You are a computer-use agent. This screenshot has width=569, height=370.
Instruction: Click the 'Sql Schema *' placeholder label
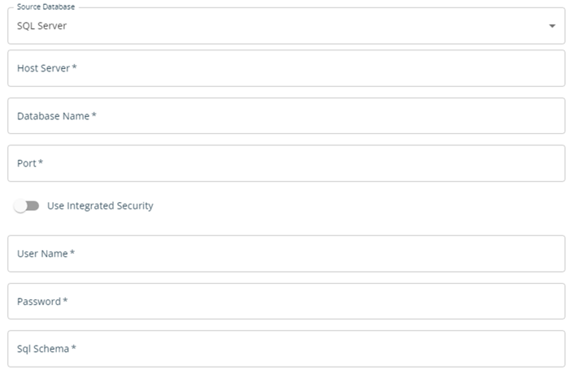click(x=46, y=349)
